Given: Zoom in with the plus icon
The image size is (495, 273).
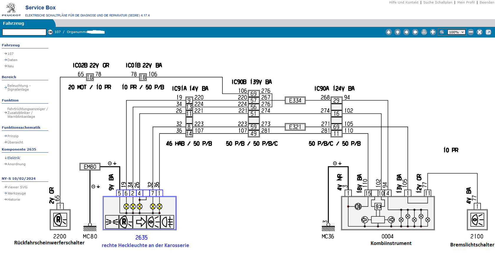Looking at the screenshot, I should point(433,32).
